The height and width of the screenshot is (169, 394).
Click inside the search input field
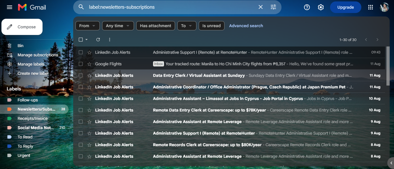tap(171, 7)
